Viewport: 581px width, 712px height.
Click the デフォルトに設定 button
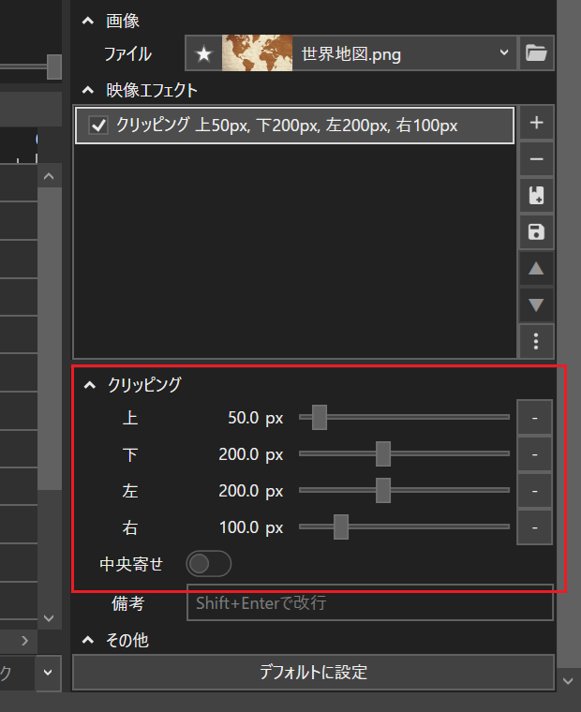pos(313,673)
